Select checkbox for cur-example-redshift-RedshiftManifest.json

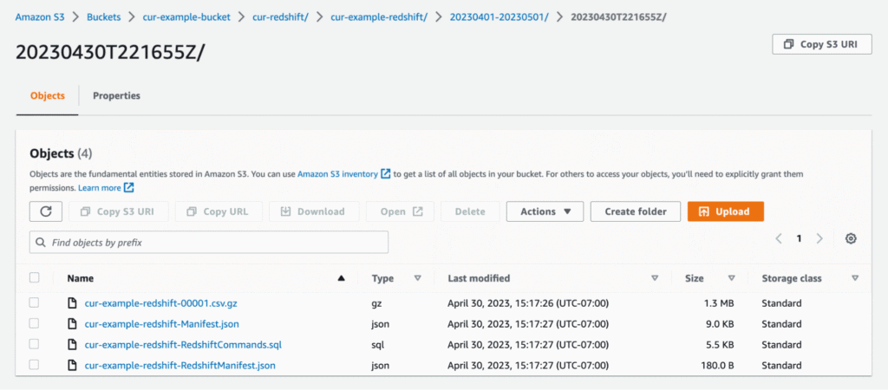(35, 365)
